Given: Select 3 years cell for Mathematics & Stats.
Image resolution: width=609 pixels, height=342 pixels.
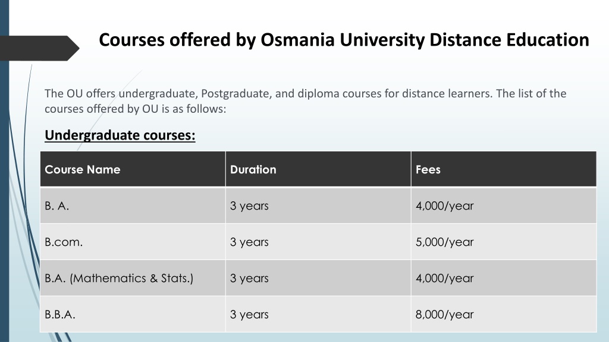Looking at the screenshot, I should coord(318,278).
